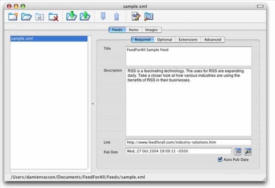Click the red close window button
Image resolution: width=275 pixels, height=188 pixels.
point(9,6)
